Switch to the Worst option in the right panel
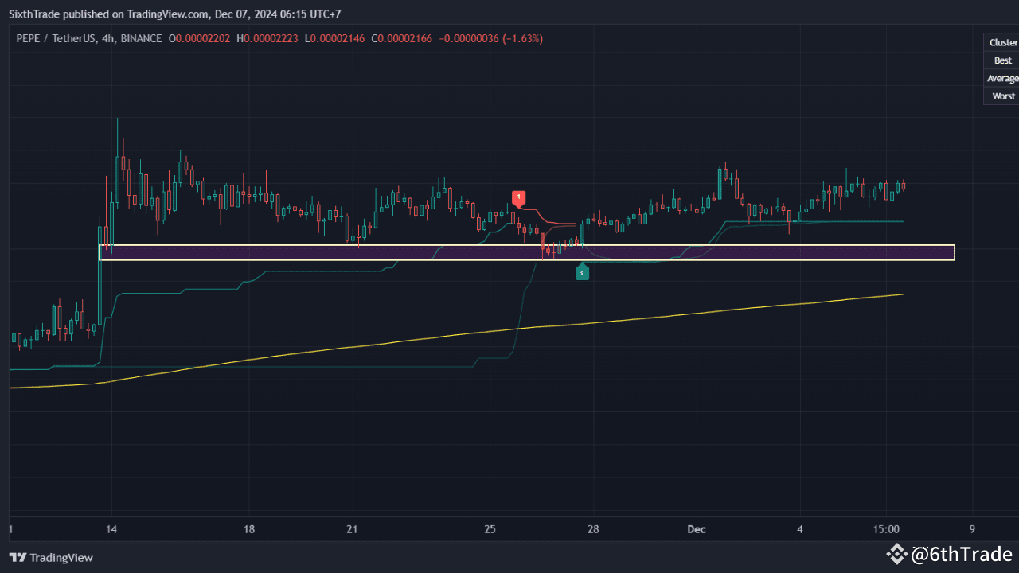1019x573 pixels. click(1002, 95)
